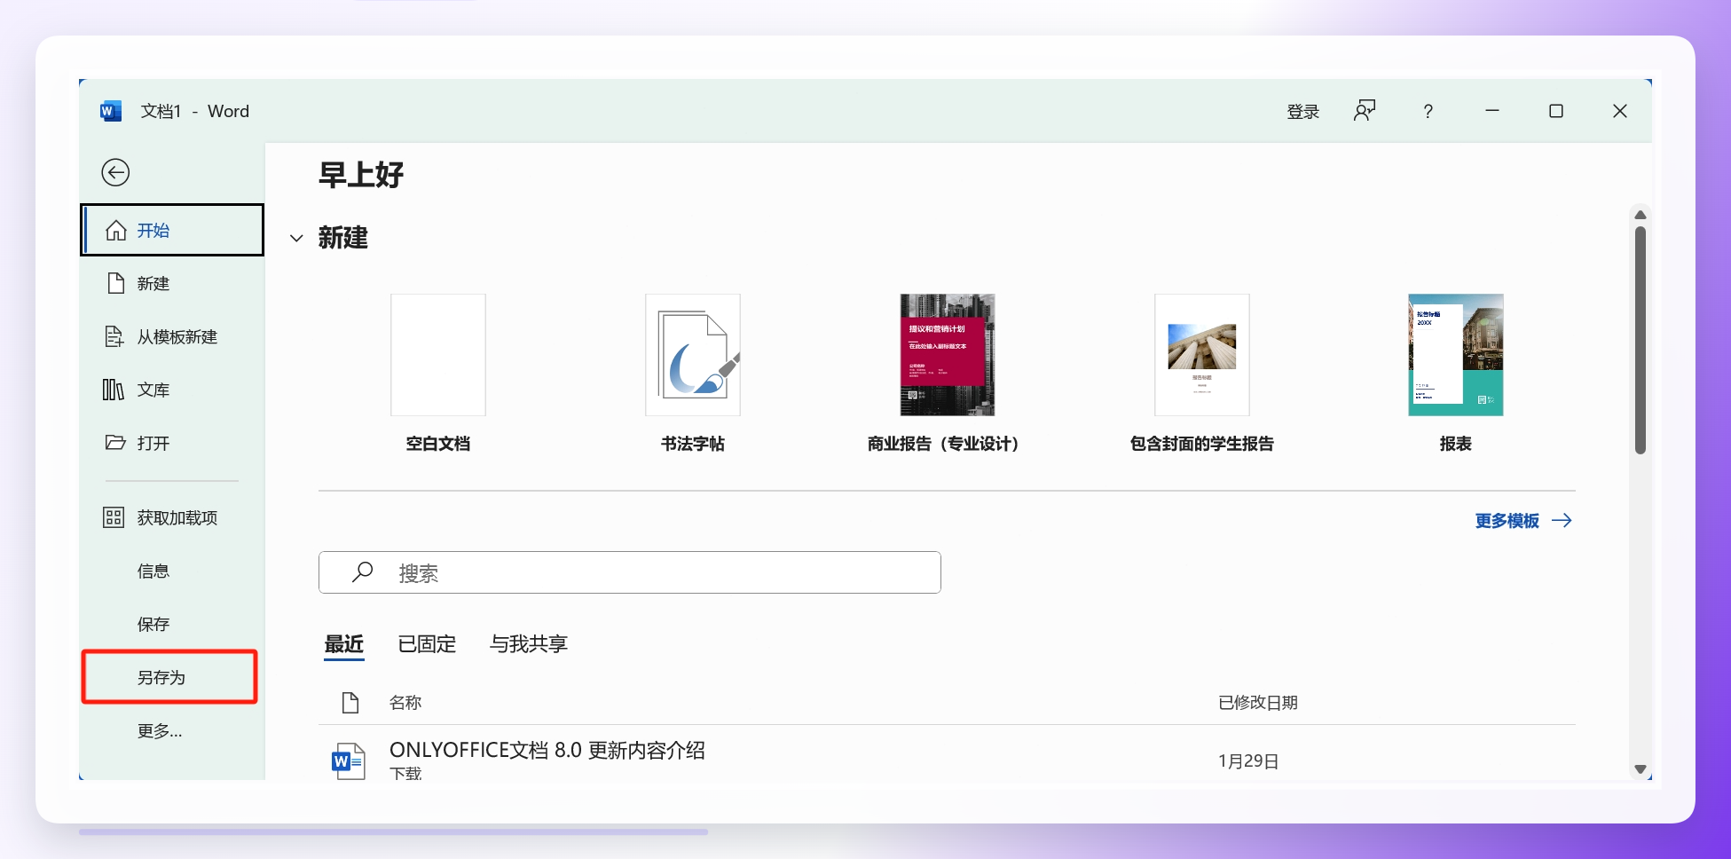The height and width of the screenshot is (859, 1731).
Task: Choose 另存为 in the sidebar
Action: (x=169, y=677)
